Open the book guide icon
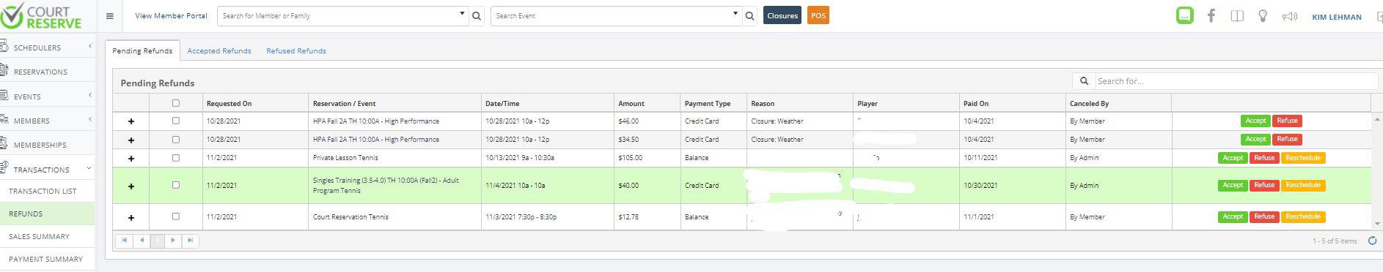The height and width of the screenshot is (272, 1383). (x=1237, y=15)
